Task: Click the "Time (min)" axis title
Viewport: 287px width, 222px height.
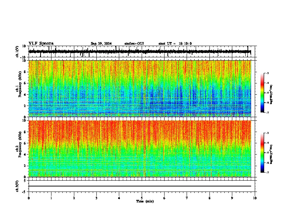Action: (145, 201)
